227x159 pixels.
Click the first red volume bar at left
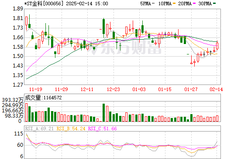(x=26, y=112)
